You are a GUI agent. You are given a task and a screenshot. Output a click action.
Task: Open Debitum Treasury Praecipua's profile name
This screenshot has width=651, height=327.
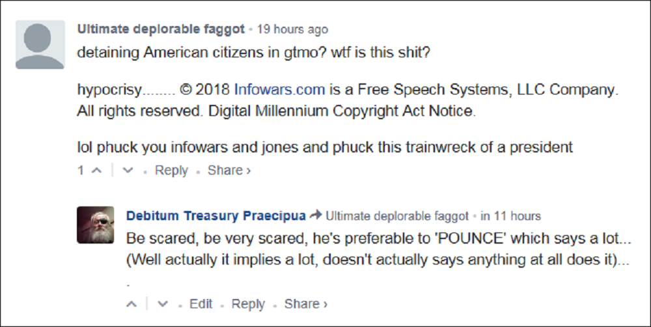pyautogui.click(x=216, y=216)
